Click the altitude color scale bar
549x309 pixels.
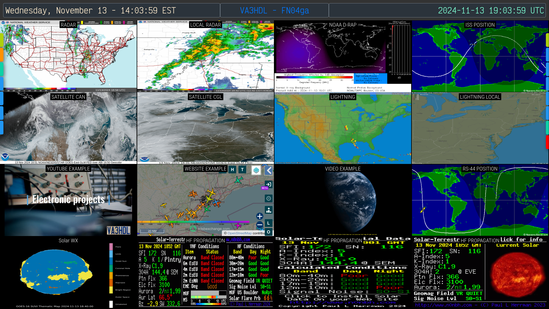193,222
